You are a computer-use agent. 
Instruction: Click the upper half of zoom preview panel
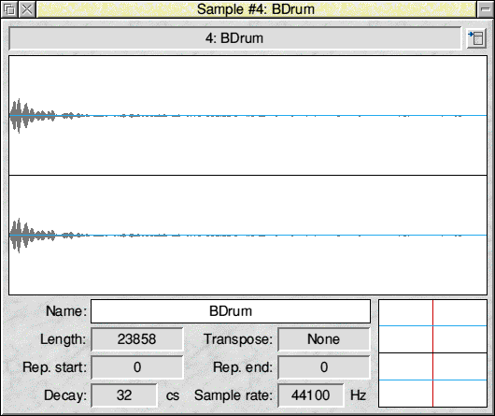(432, 326)
